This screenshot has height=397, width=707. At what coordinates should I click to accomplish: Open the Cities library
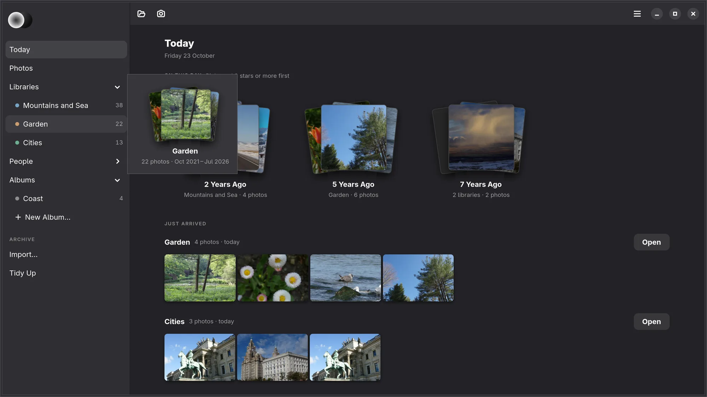(x=66, y=143)
